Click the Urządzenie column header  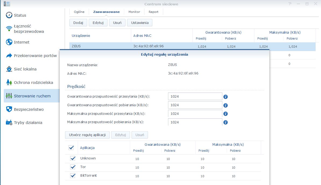click(81, 35)
